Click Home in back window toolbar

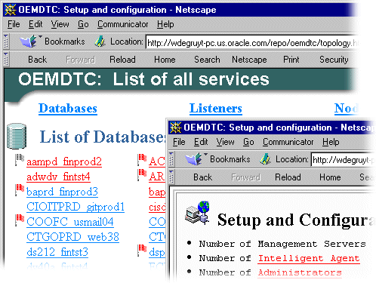(165, 60)
